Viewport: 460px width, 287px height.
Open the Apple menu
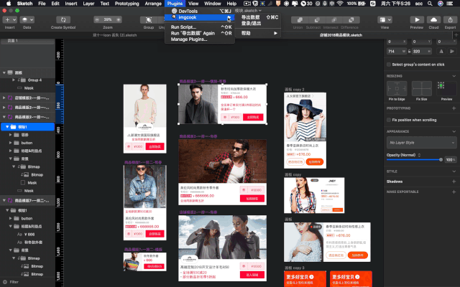pos(9,4)
